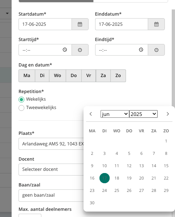Pick 24 June in the calendar
The height and width of the screenshot is (217, 175).
click(x=104, y=190)
